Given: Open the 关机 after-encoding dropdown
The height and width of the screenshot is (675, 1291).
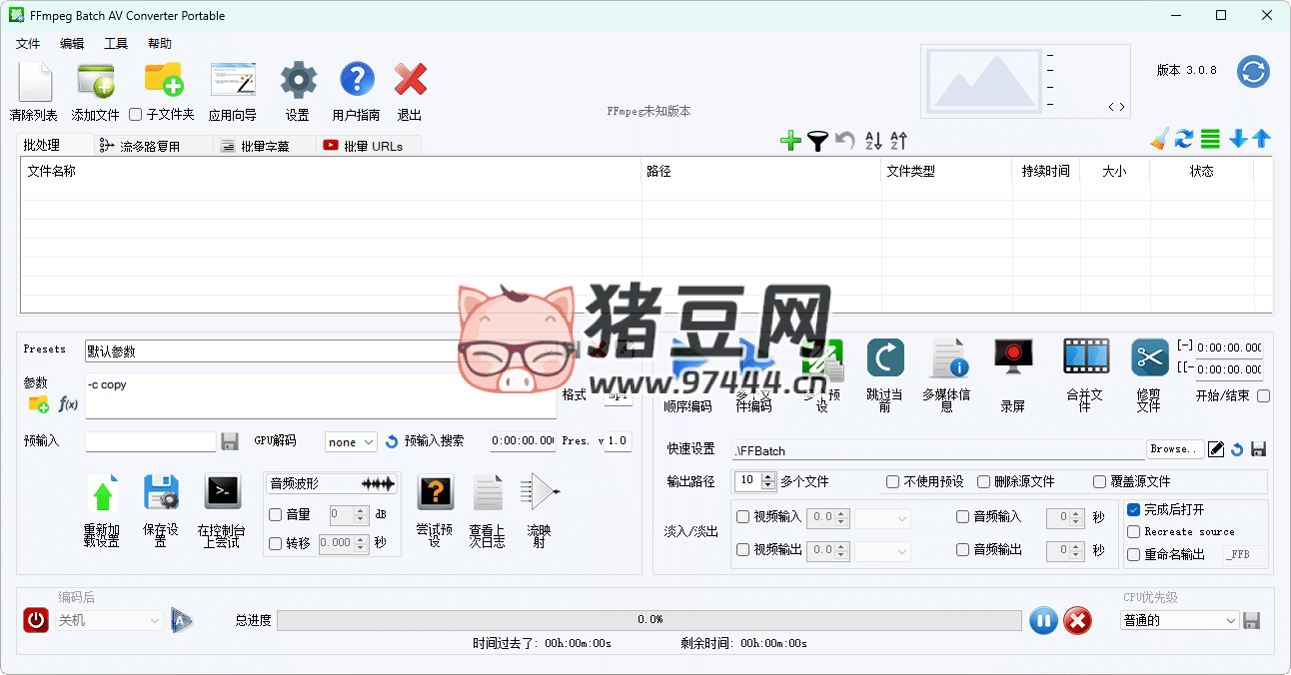Looking at the screenshot, I should pos(109,620).
